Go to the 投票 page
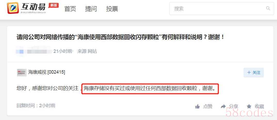The width and height of the screenshot is (277, 120). [x=112, y=9]
